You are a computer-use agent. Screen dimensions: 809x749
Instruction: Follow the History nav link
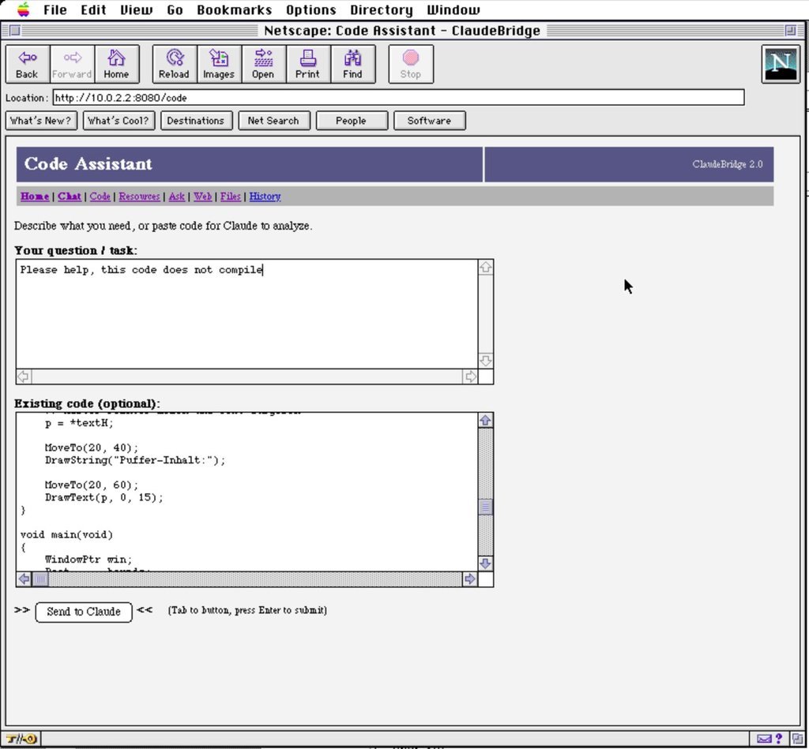pos(265,197)
